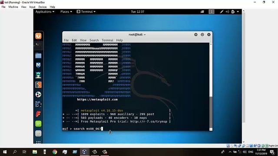Viewport: 278px width, 156px height.
Task: Launch the red F Faraday dock icon
Action: coord(38,114)
